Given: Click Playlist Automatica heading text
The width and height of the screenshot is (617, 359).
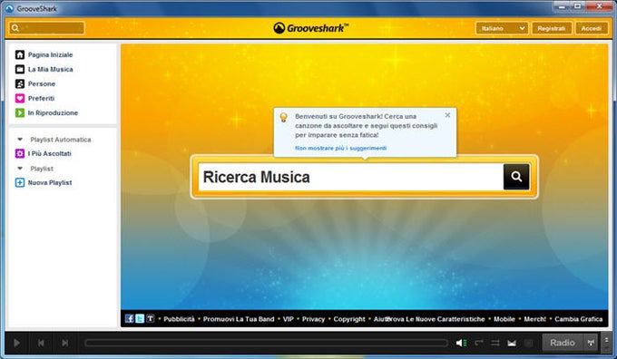Looking at the screenshot, I should tap(61, 140).
